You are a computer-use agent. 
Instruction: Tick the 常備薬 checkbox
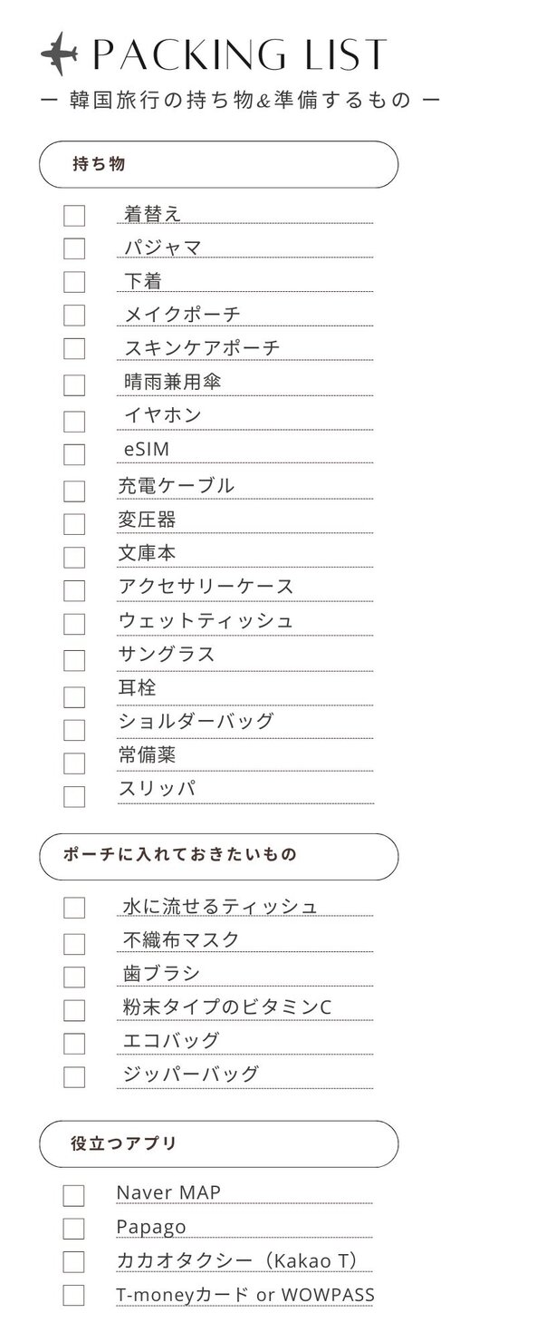pos(74,763)
